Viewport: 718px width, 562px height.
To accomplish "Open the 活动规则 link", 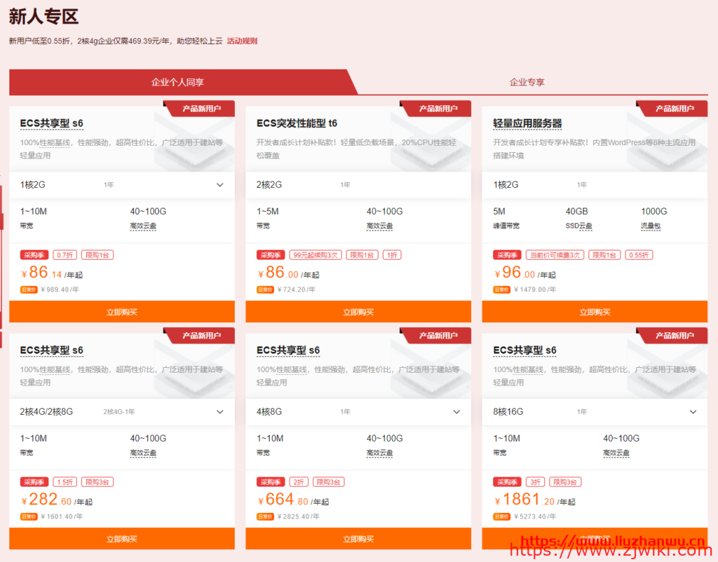I will [242, 41].
